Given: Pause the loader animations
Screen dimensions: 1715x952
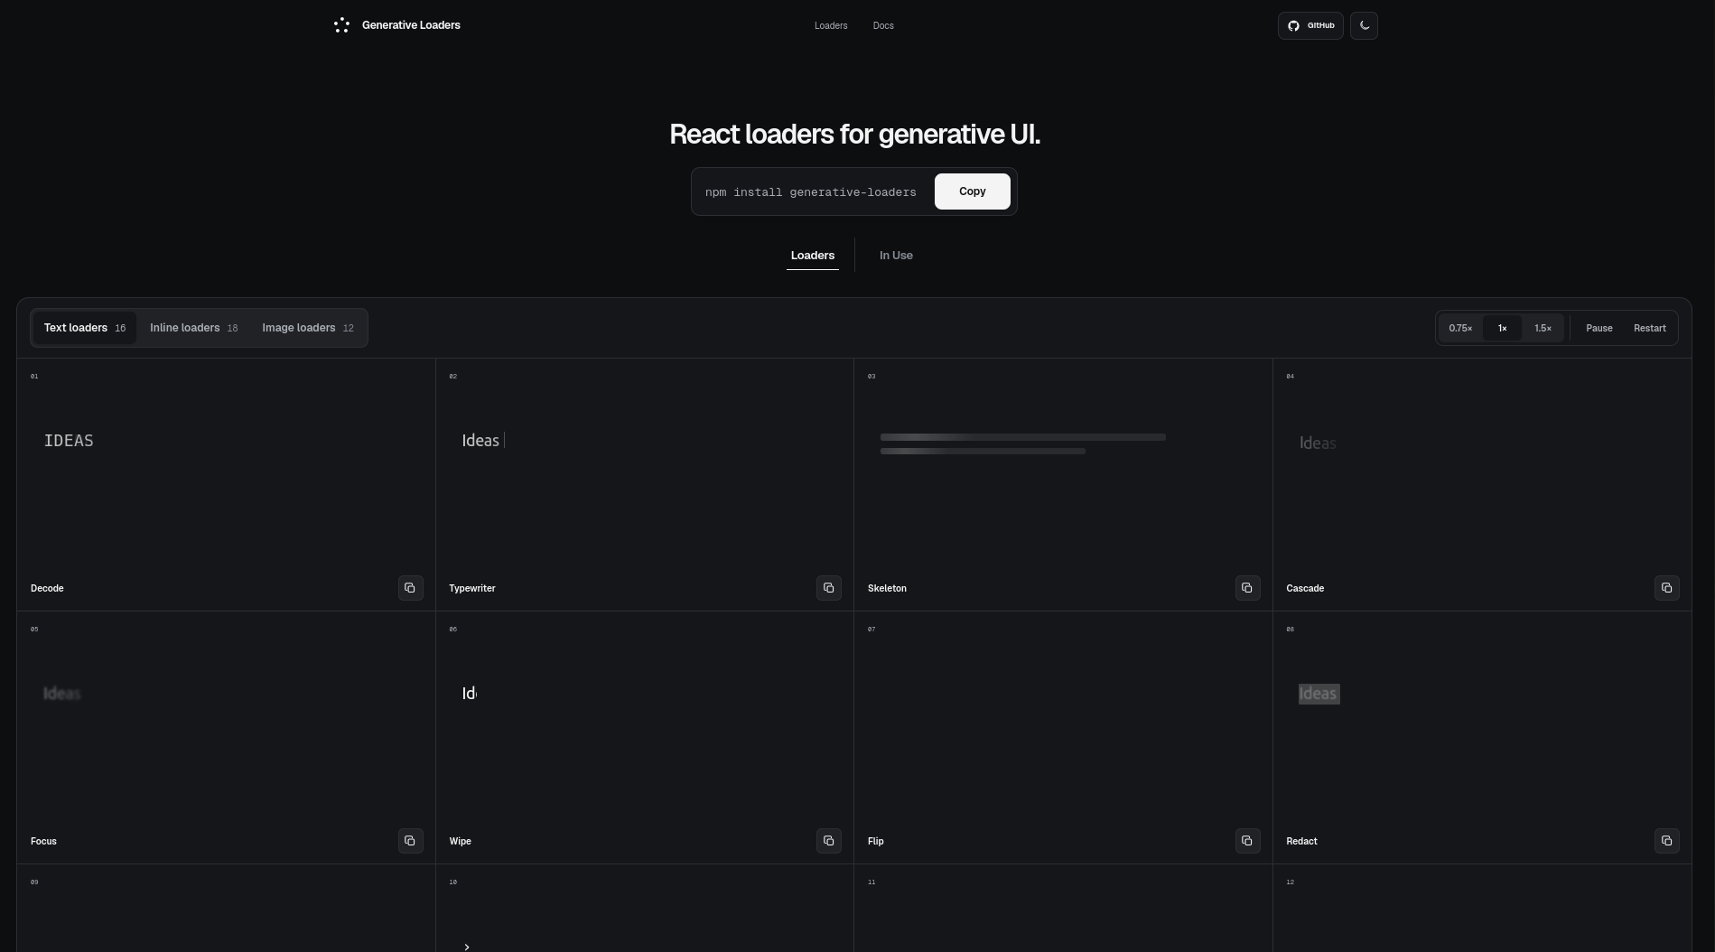Looking at the screenshot, I should click(x=1598, y=328).
